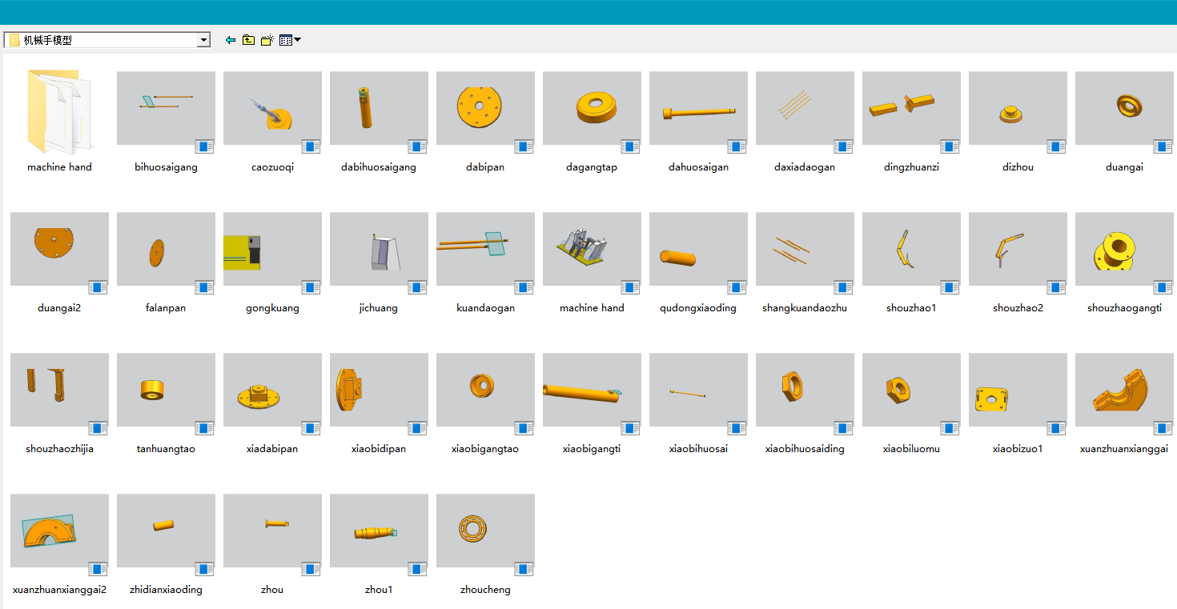This screenshot has width=1177, height=609.
Task: Select the xuanzhuanxianggai2 thumbnail
Action: pyautogui.click(x=59, y=531)
